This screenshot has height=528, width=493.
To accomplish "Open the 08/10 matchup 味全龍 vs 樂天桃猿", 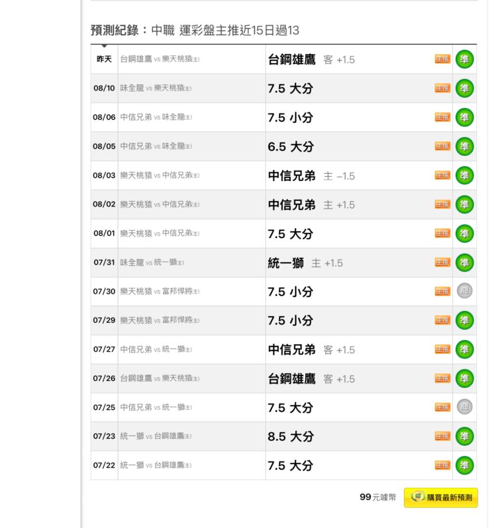I will pyautogui.click(x=156, y=88).
